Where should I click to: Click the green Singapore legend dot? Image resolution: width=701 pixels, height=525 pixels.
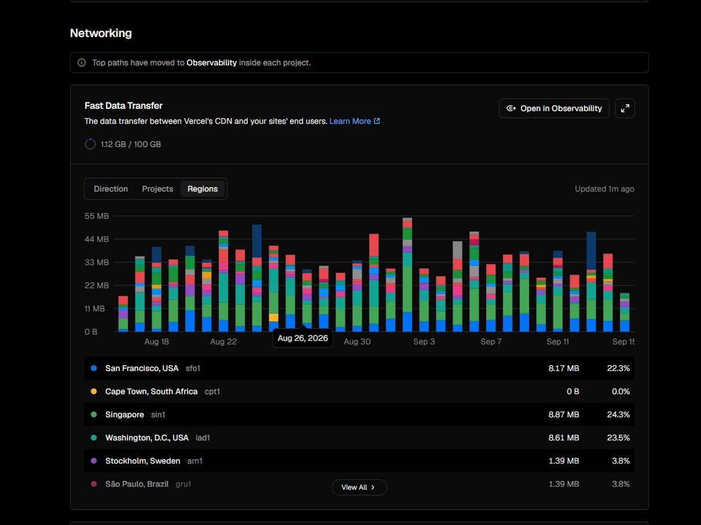(94, 414)
